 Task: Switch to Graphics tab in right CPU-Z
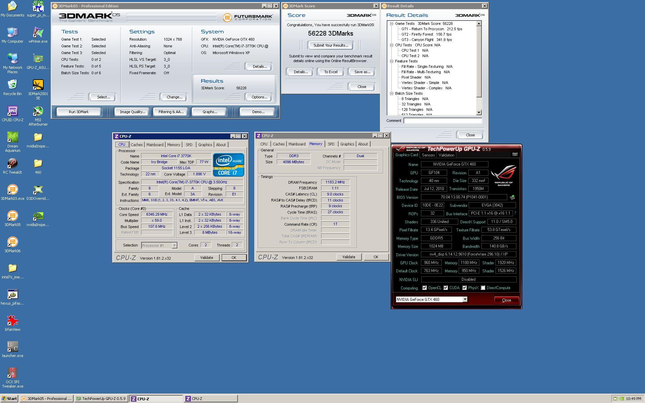[x=347, y=144]
